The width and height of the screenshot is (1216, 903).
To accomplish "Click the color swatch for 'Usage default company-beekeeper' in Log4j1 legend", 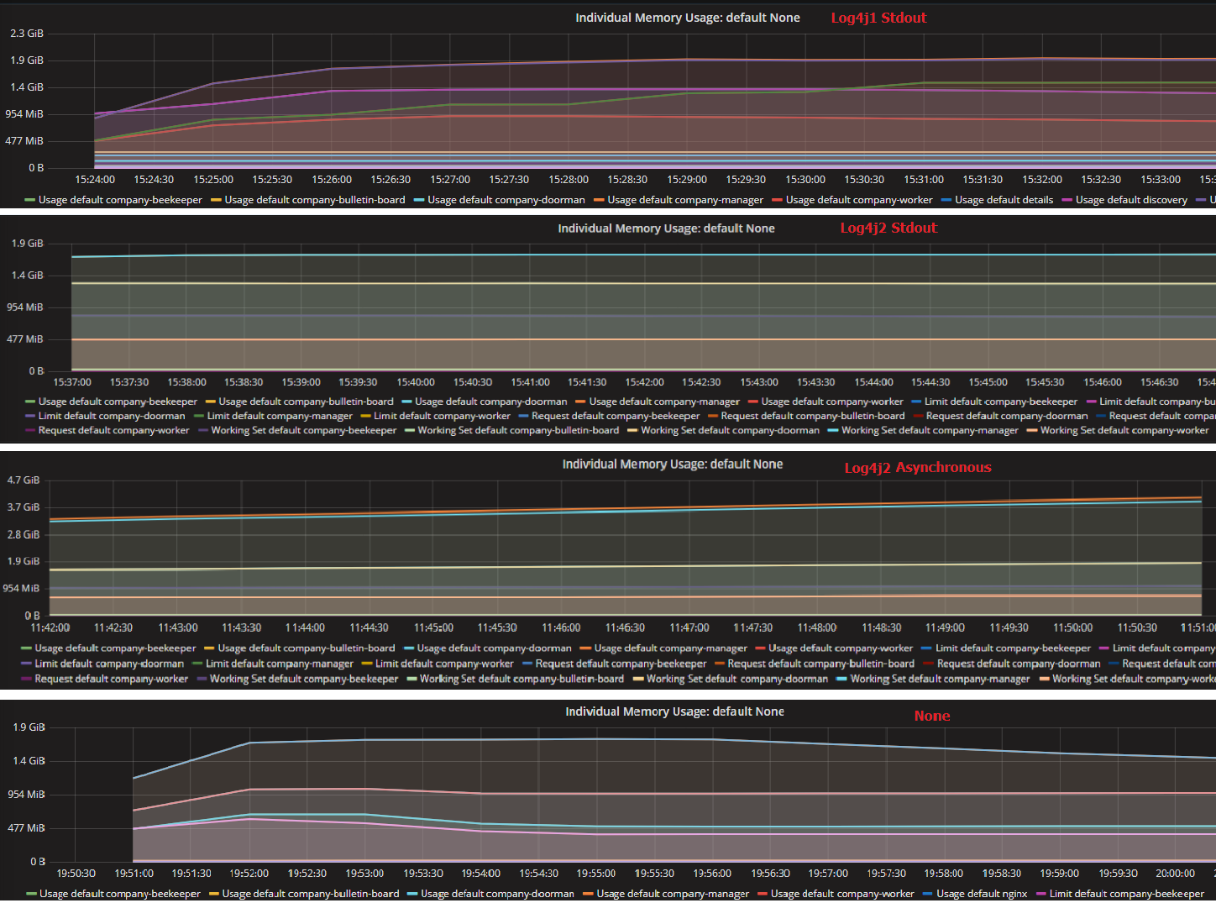I will click(x=30, y=200).
